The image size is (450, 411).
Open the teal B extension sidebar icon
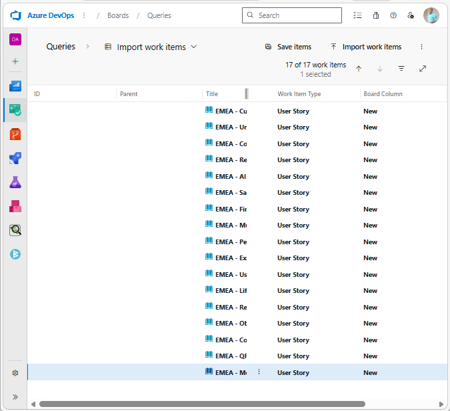tap(15, 254)
